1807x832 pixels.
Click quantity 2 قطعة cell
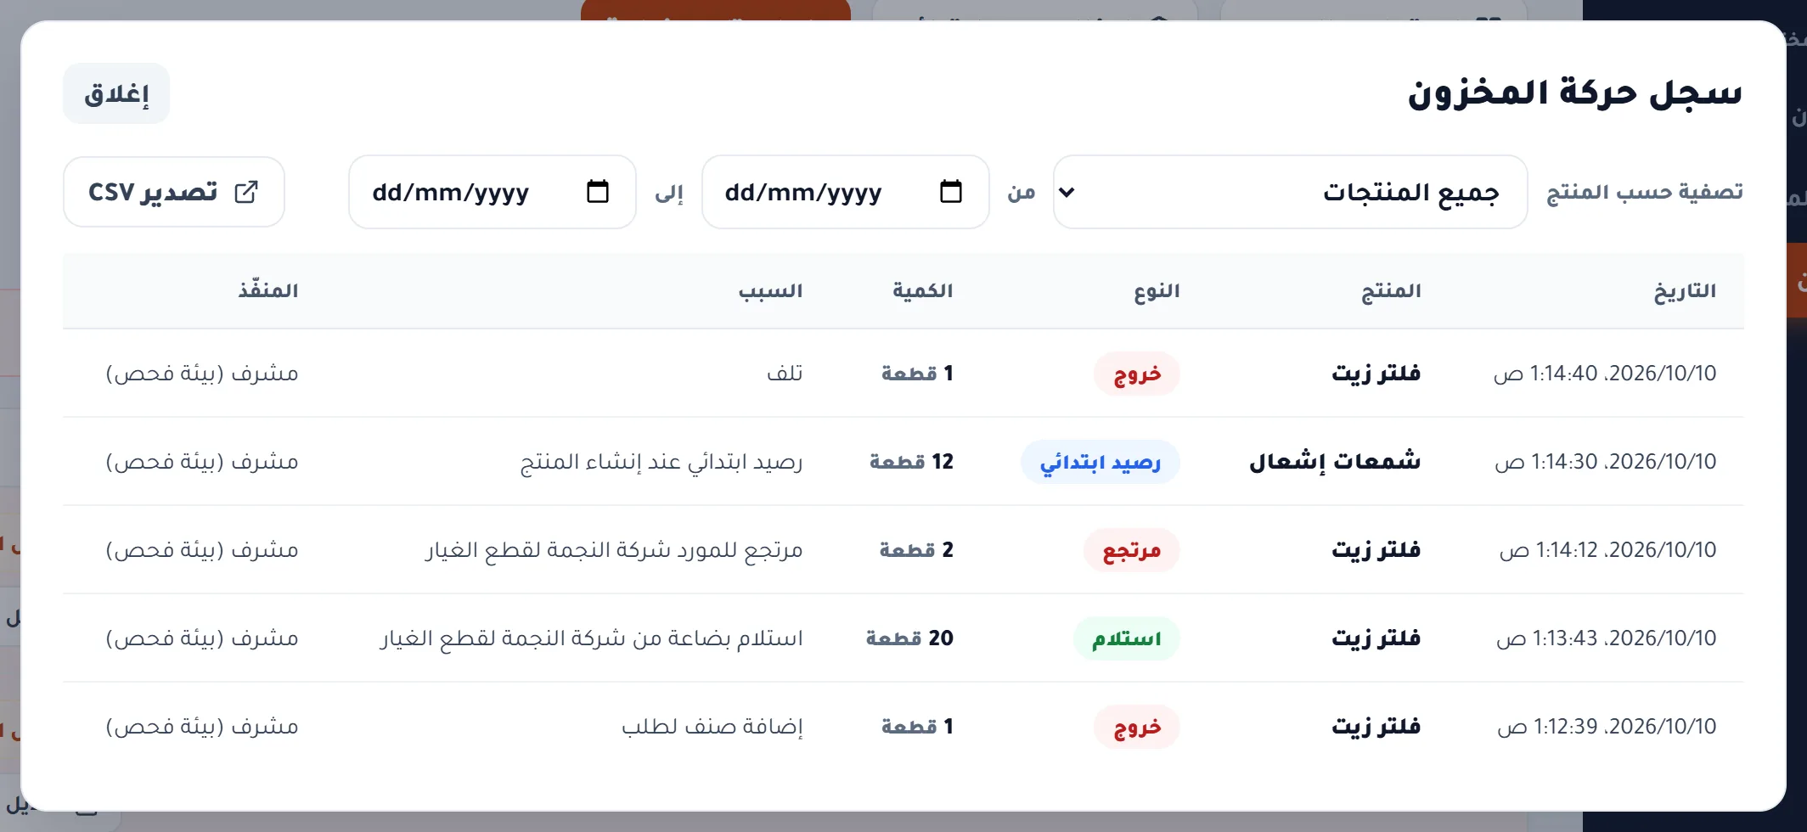pos(916,550)
